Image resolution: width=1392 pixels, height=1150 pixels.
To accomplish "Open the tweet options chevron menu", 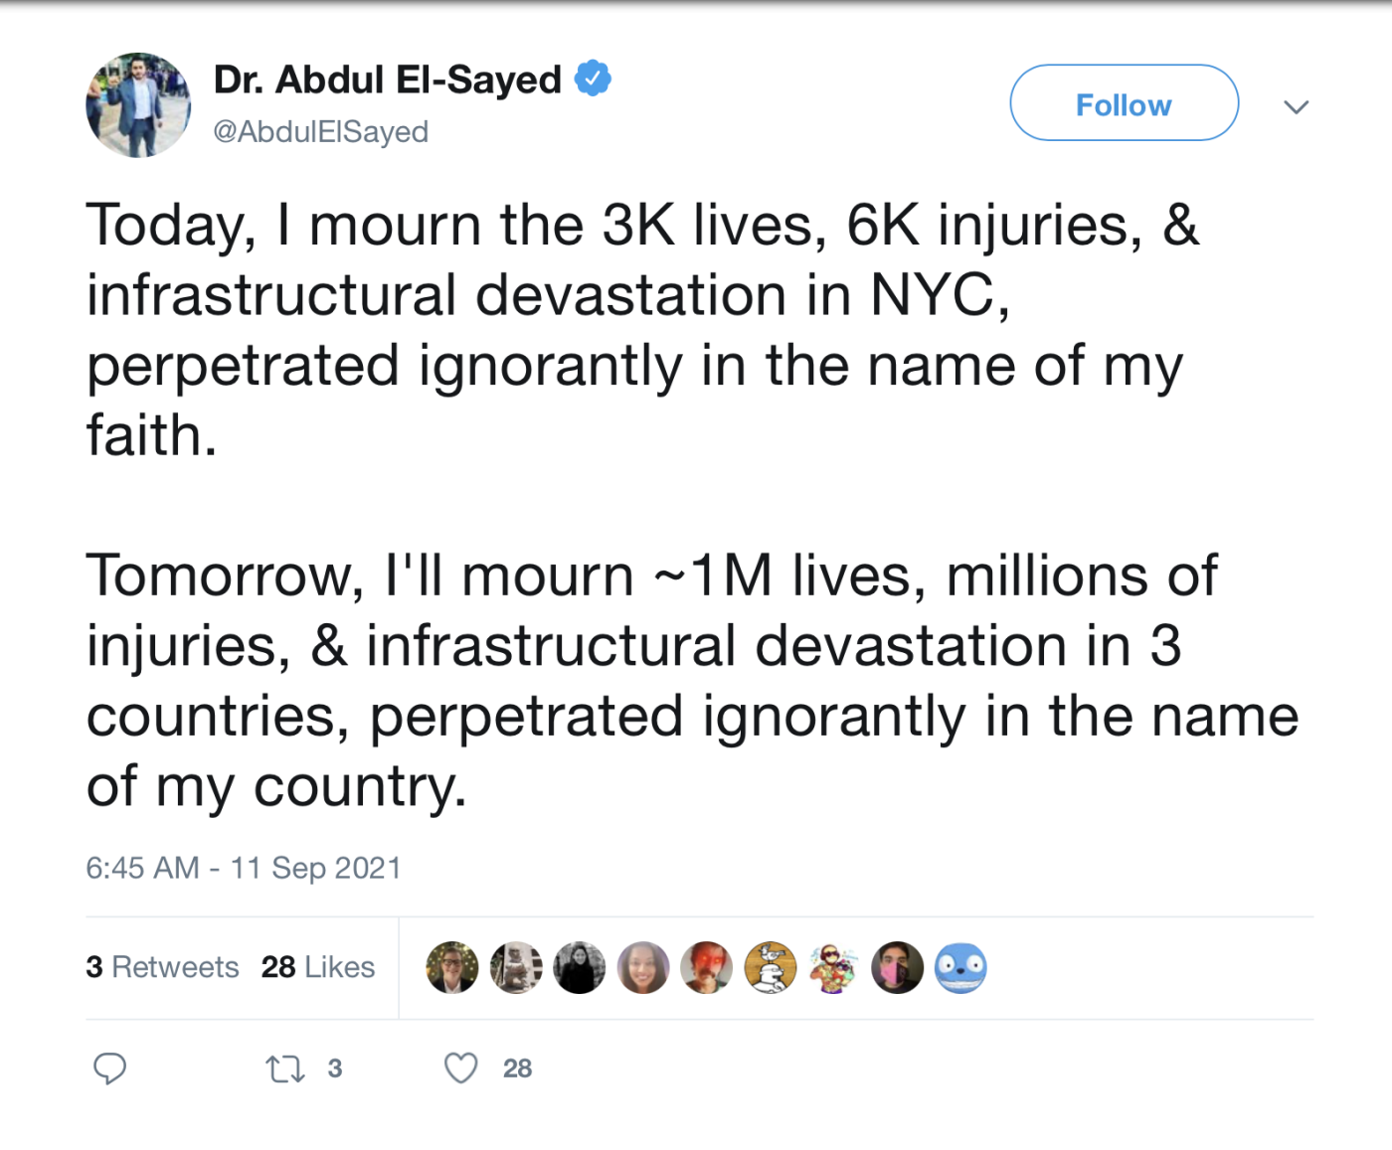I will [x=1296, y=106].
